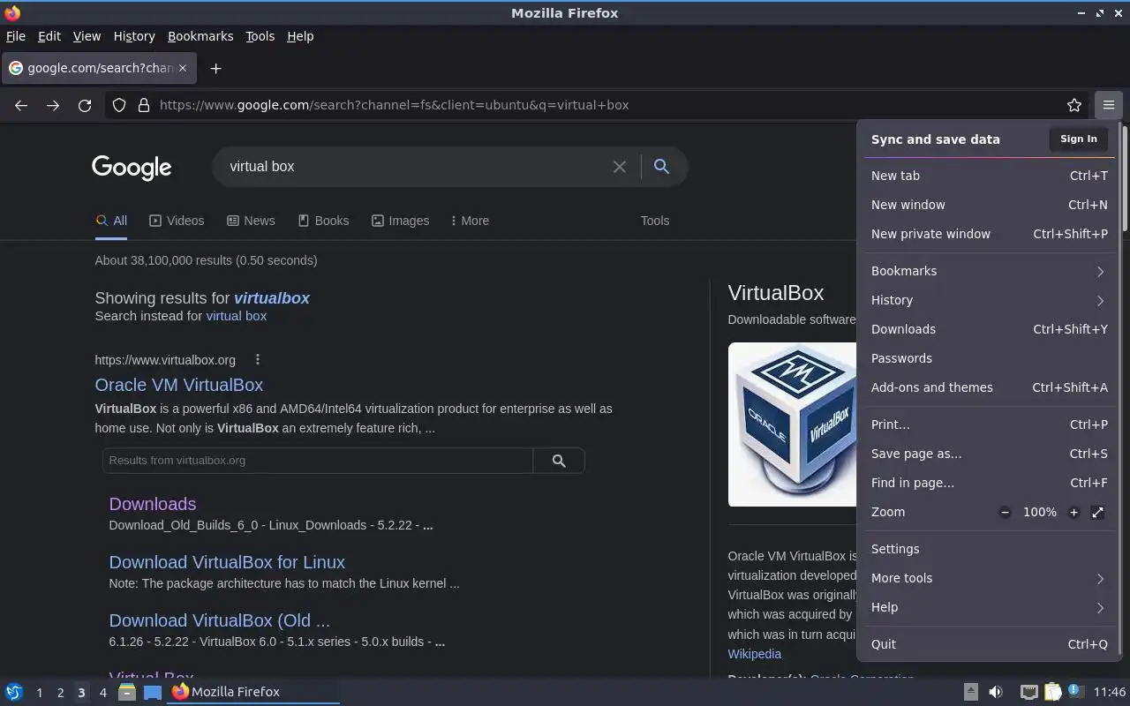Open the Bookmarks menu in menu bar
This screenshot has width=1130, height=706.
(x=200, y=36)
